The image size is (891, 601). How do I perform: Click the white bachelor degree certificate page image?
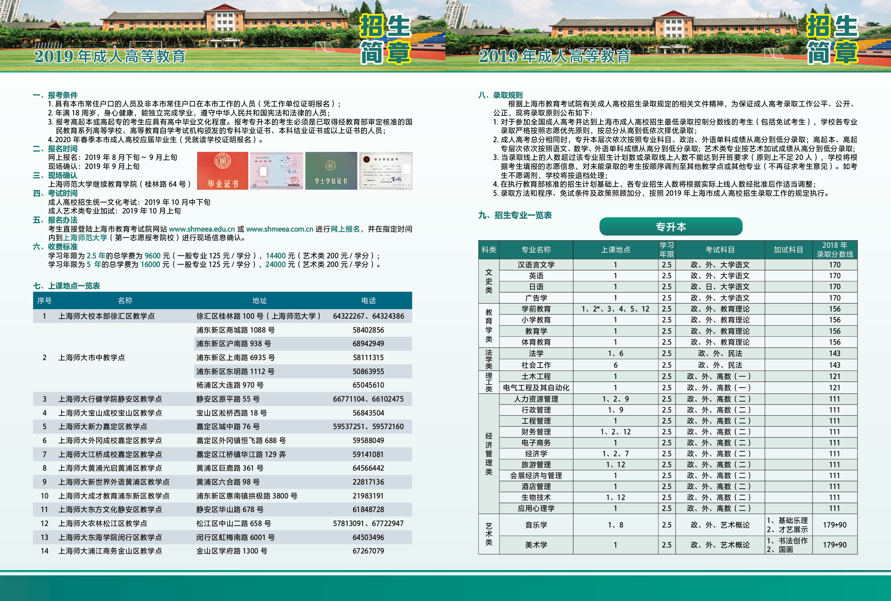click(385, 170)
